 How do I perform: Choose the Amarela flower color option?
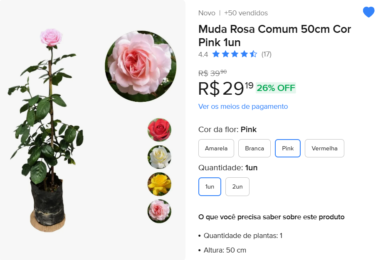coord(216,148)
